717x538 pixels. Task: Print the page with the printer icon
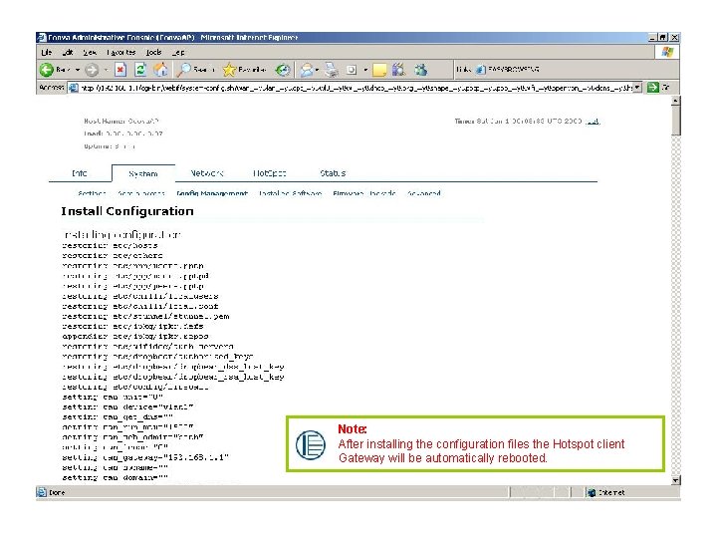pyautogui.click(x=332, y=70)
